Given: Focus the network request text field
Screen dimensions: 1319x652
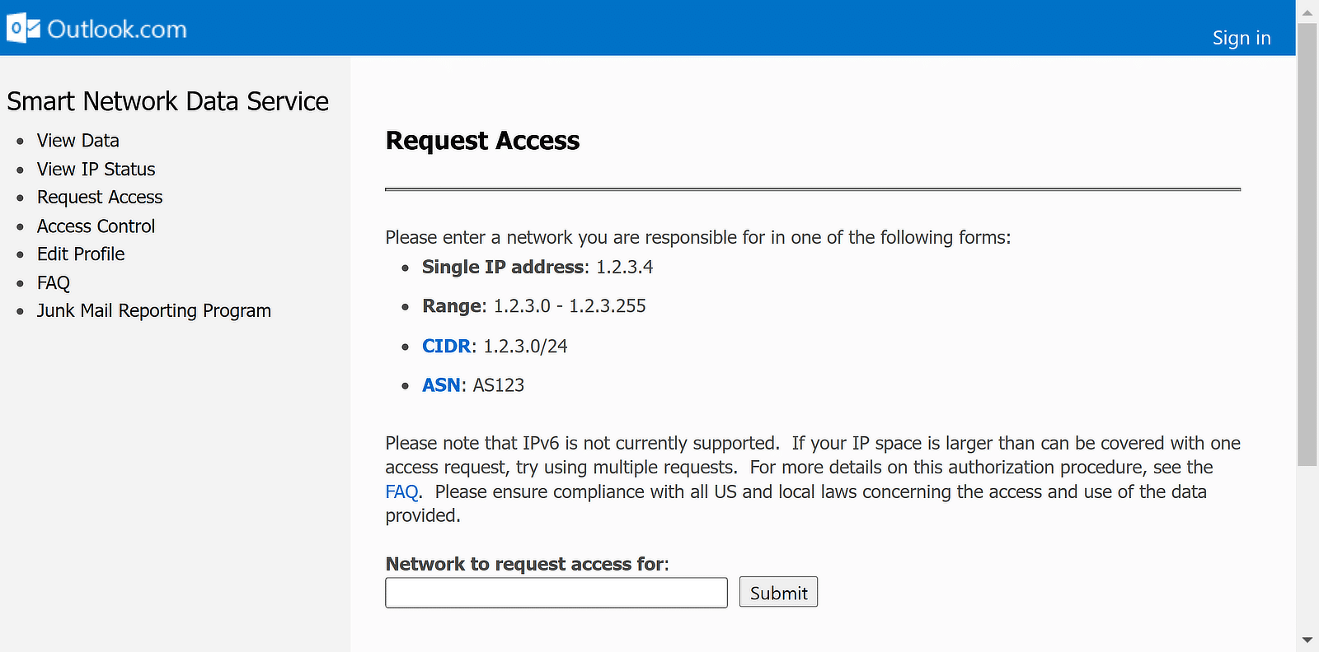Looking at the screenshot, I should coord(556,593).
